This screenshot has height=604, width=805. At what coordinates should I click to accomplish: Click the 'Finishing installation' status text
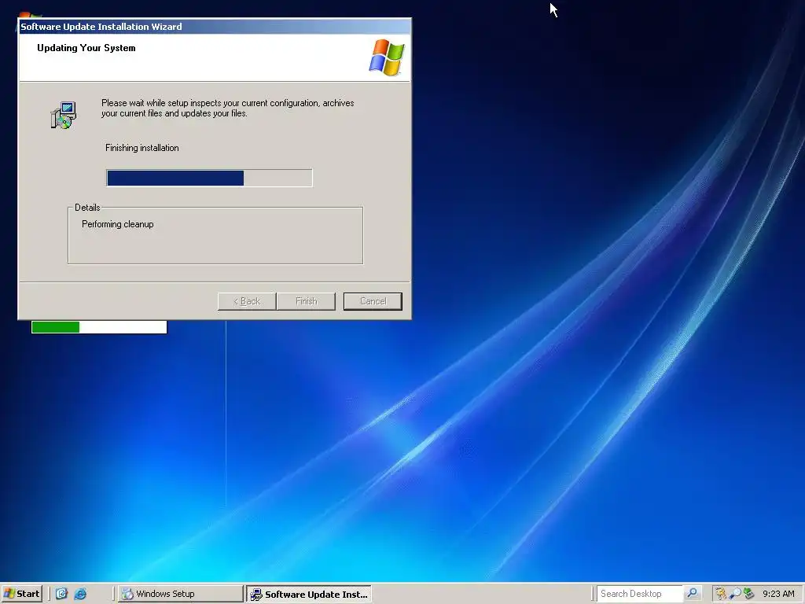[x=142, y=148]
